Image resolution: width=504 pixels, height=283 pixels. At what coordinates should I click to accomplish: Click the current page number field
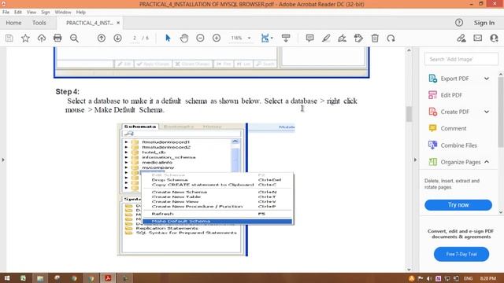coord(135,39)
